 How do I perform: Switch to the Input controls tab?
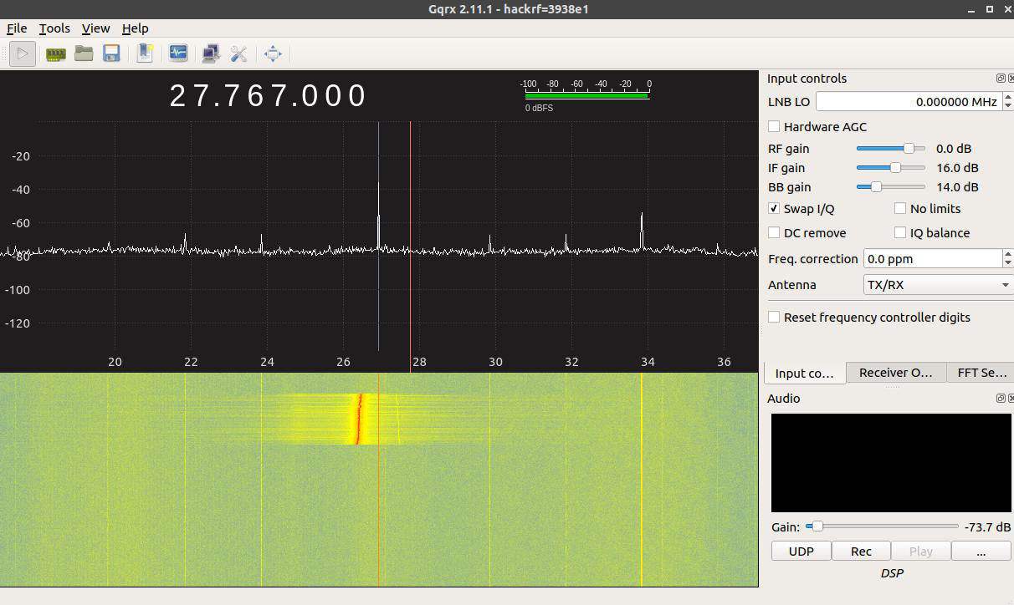point(805,373)
